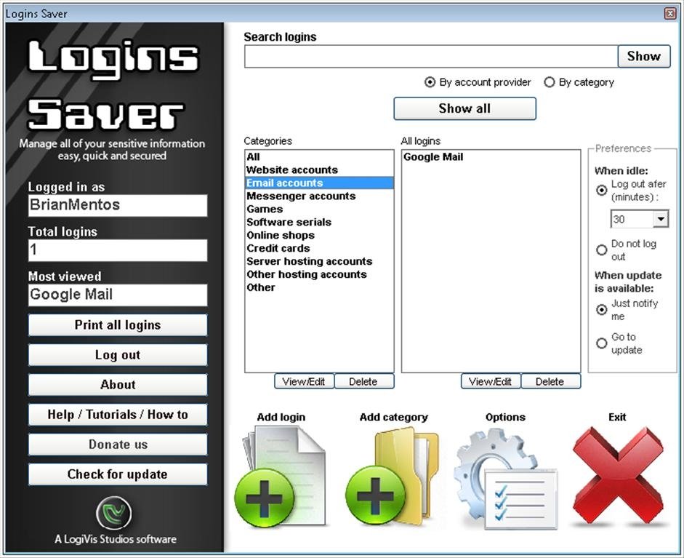This screenshot has width=684, height=558.
Task: Select the Do not log out option
Action: [602, 250]
